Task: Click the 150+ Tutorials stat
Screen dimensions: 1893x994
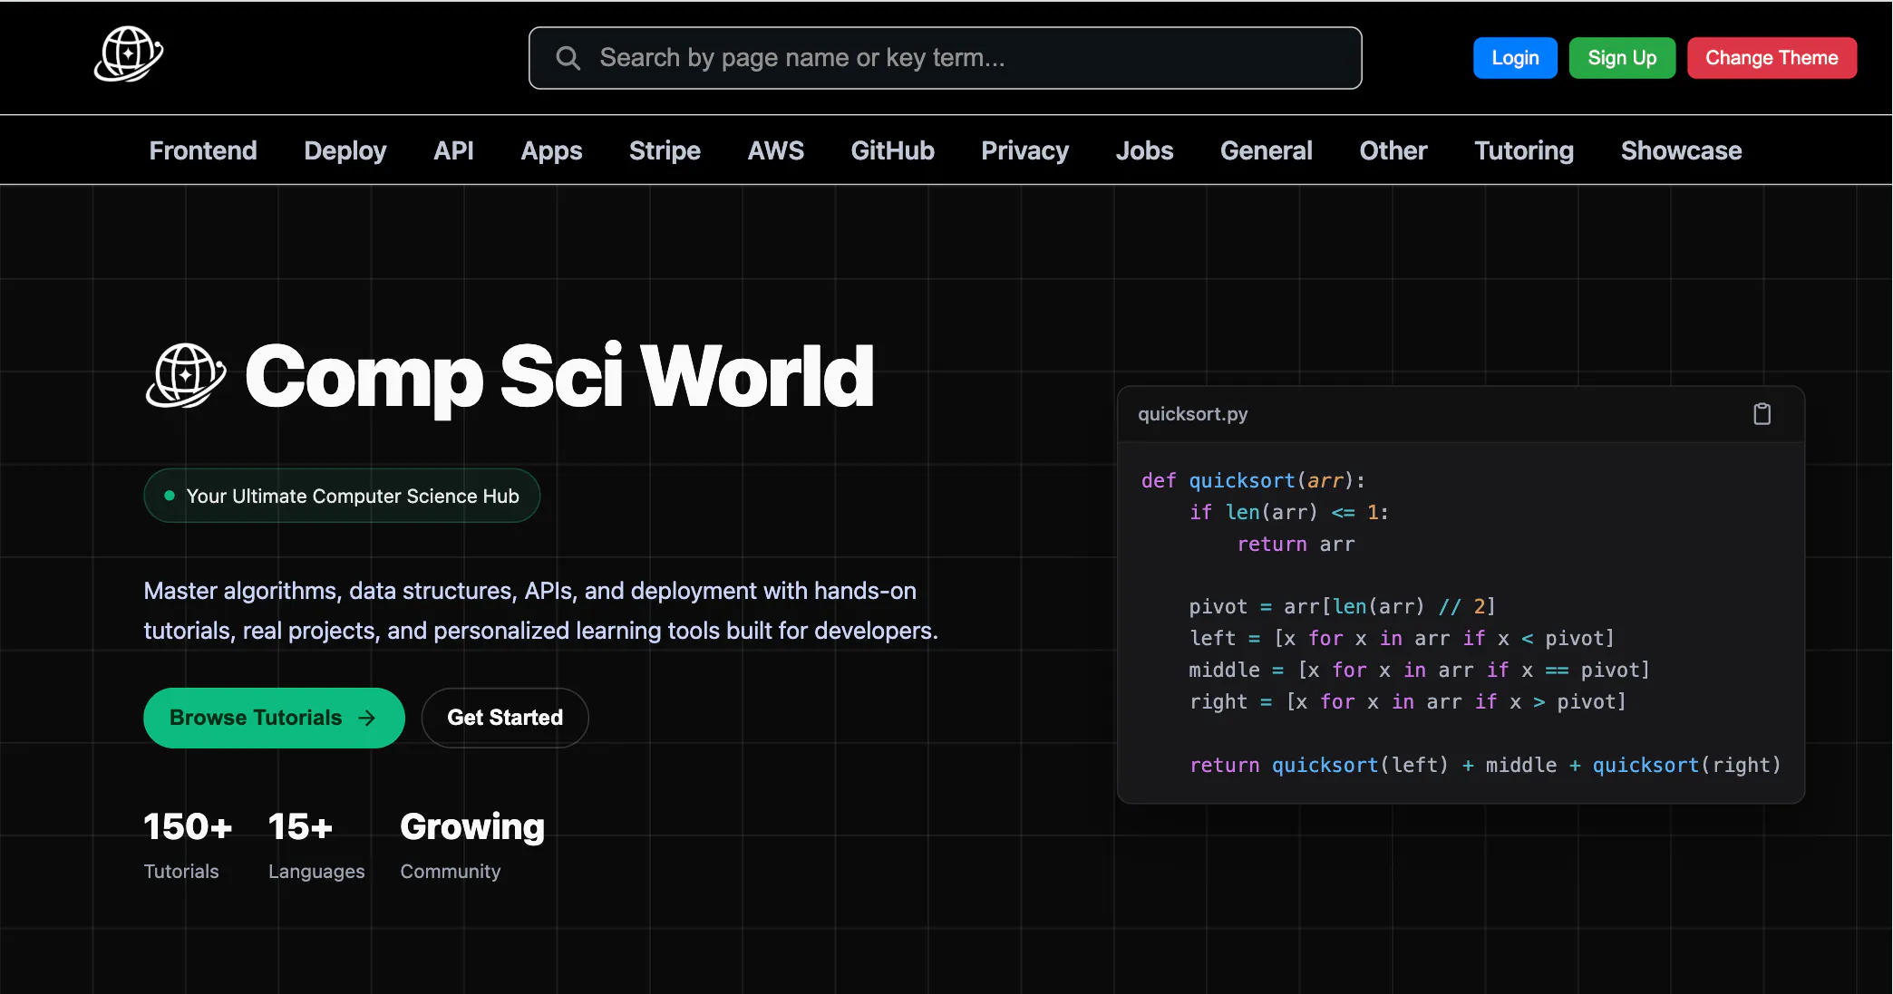Action: point(188,844)
